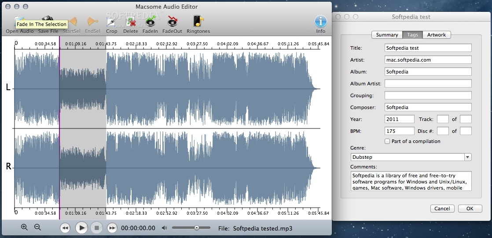Zoom out of the waveform
This screenshot has width=492, height=238.
(37, 227)
